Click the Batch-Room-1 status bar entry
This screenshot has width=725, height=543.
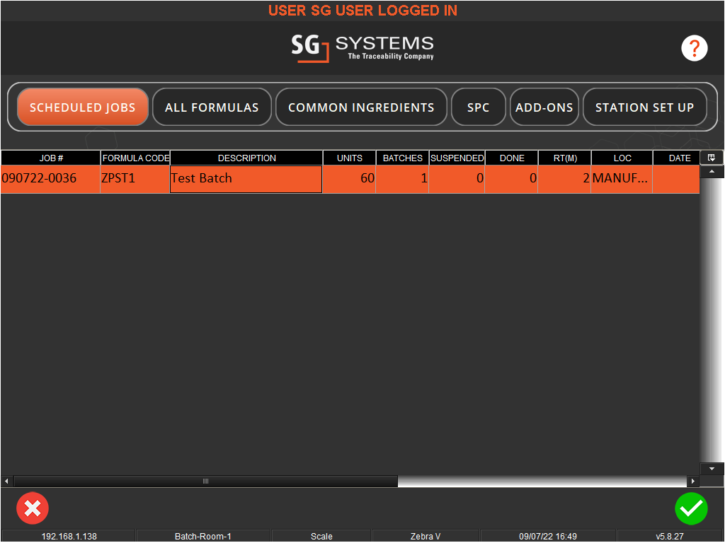[x=203, y=536]
